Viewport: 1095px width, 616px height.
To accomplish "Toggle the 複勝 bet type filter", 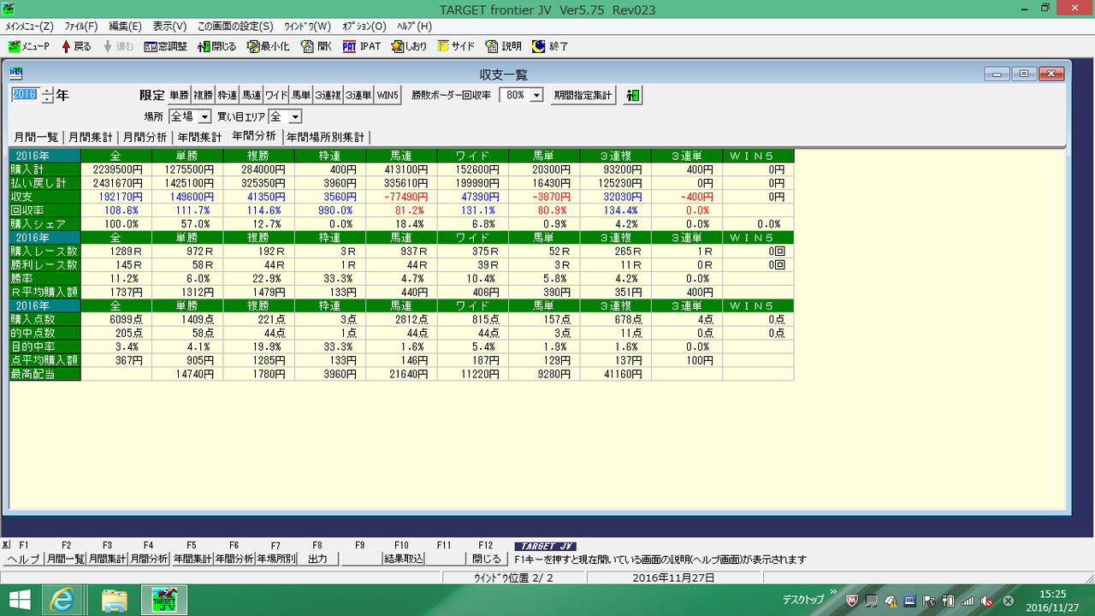I will tap(203, 96).
